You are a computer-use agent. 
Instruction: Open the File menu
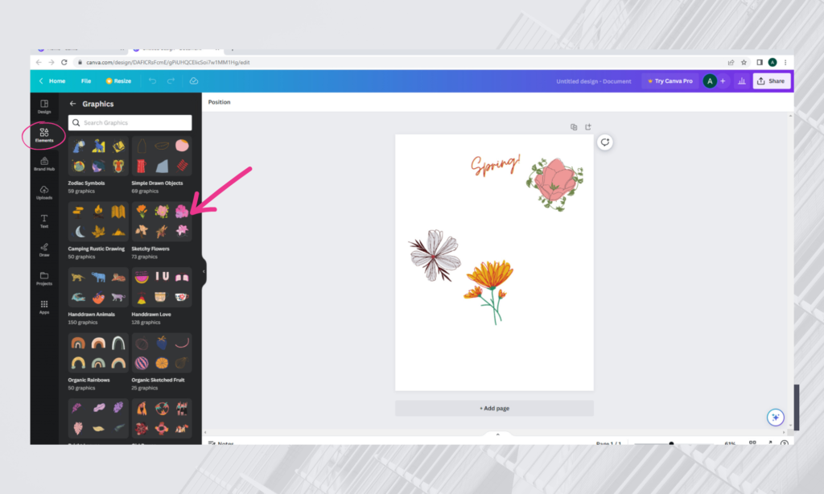85,81
